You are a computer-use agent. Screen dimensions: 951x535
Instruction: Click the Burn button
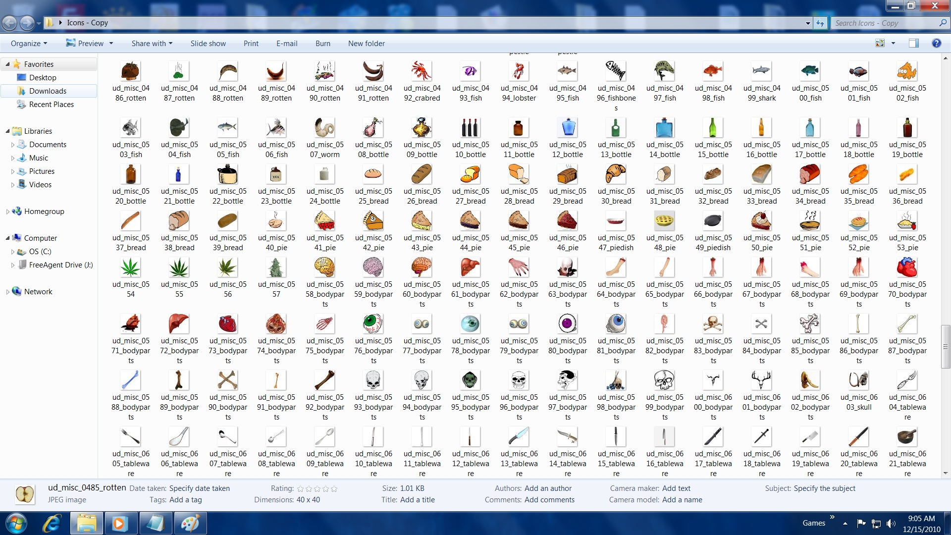click(x=322, y=43)
